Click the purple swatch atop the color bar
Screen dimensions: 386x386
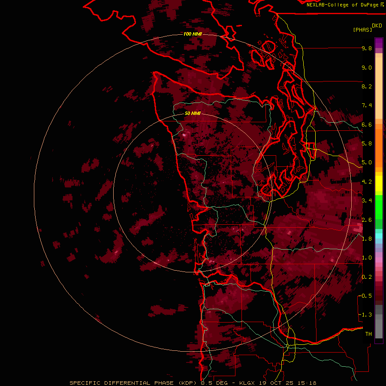[x=379, y=43]
